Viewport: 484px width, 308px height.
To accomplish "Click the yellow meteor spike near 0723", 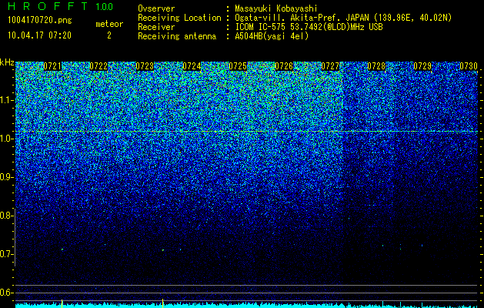I will (x=162, y=303).
